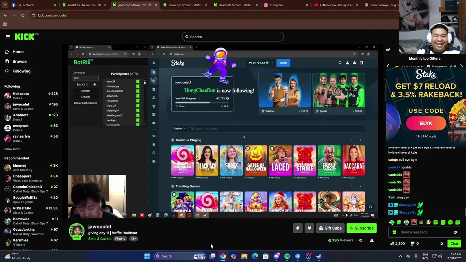This screenshot has width=466, height=262.
Task: Click the heart follow icon under the stream
Action: [309, 228]
